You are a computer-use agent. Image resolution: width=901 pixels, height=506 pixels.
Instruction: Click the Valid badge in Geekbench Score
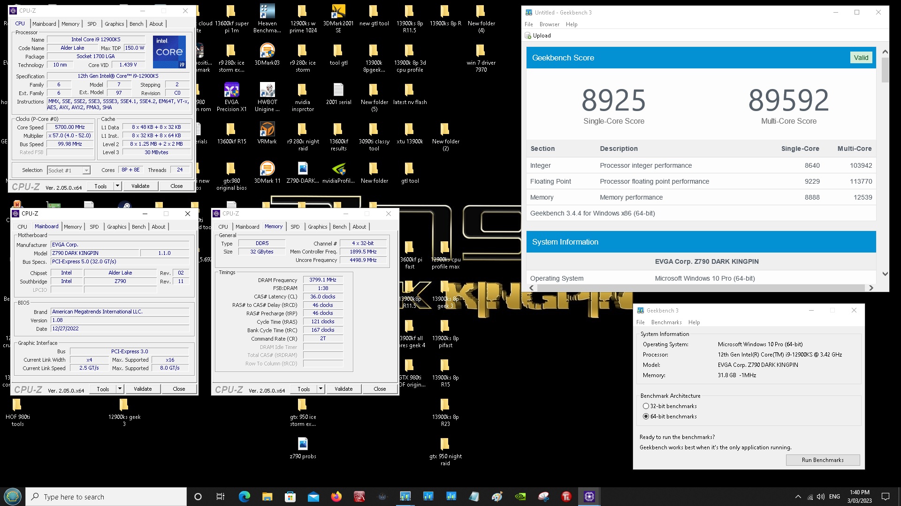tap(861, 58)
